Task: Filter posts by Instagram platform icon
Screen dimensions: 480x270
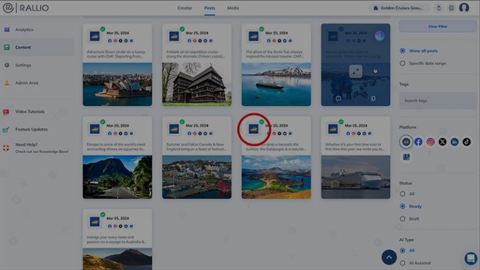Action: (431, 142)
